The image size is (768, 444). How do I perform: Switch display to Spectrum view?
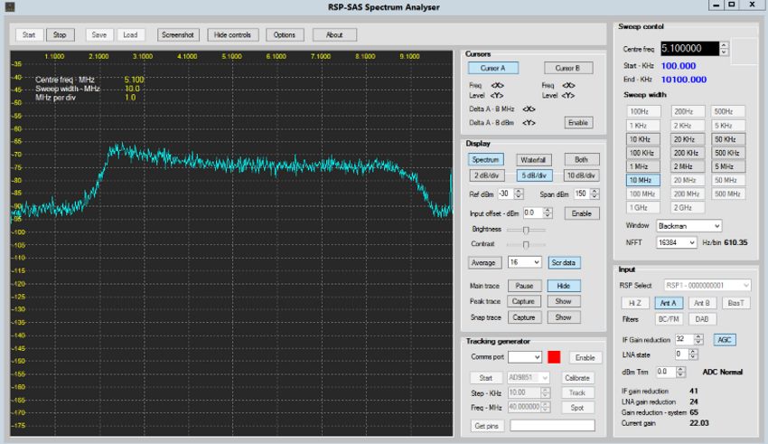485,160
